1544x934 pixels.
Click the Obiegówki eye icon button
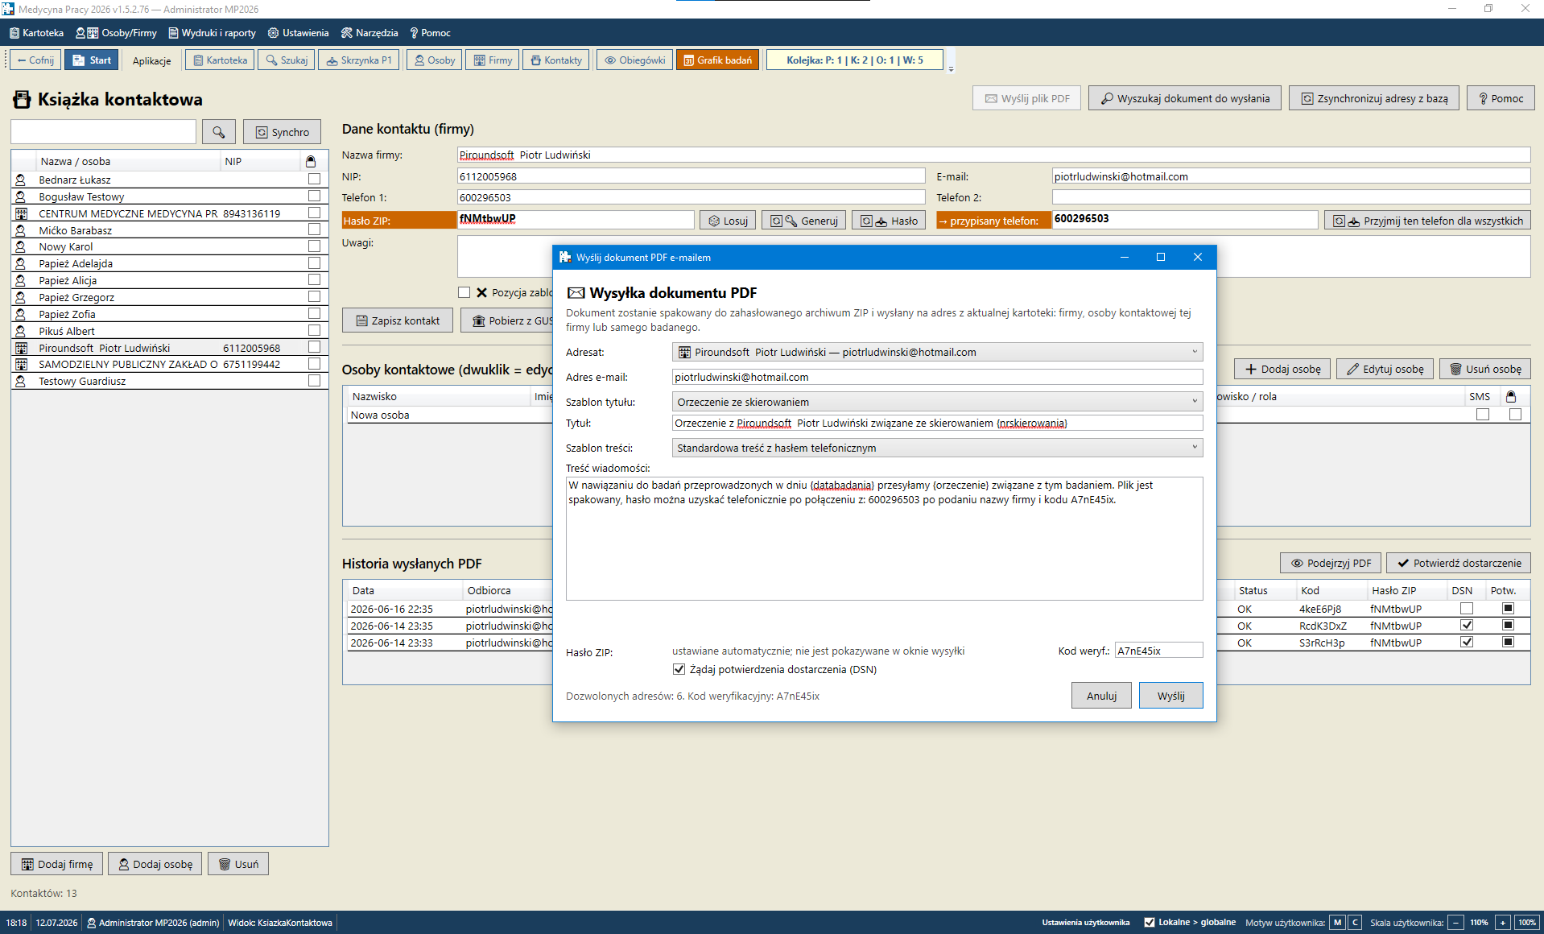coord(634,60)
